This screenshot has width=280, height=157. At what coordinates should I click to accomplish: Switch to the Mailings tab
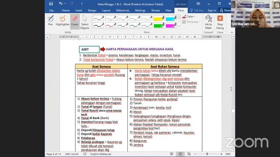140,10
